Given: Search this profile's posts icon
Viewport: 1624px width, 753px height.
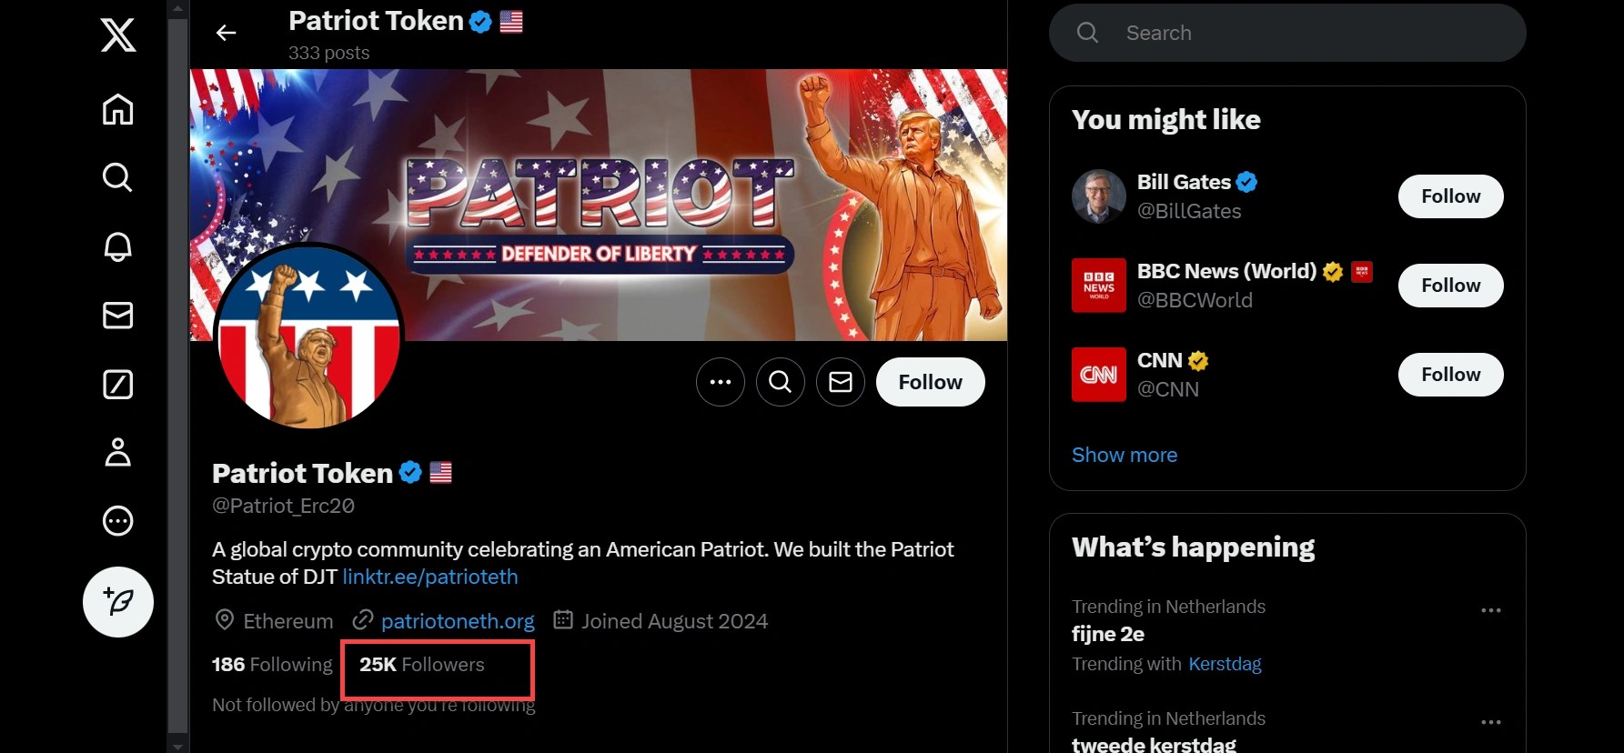Looking at the screenshot, I should tap(780, 382).
